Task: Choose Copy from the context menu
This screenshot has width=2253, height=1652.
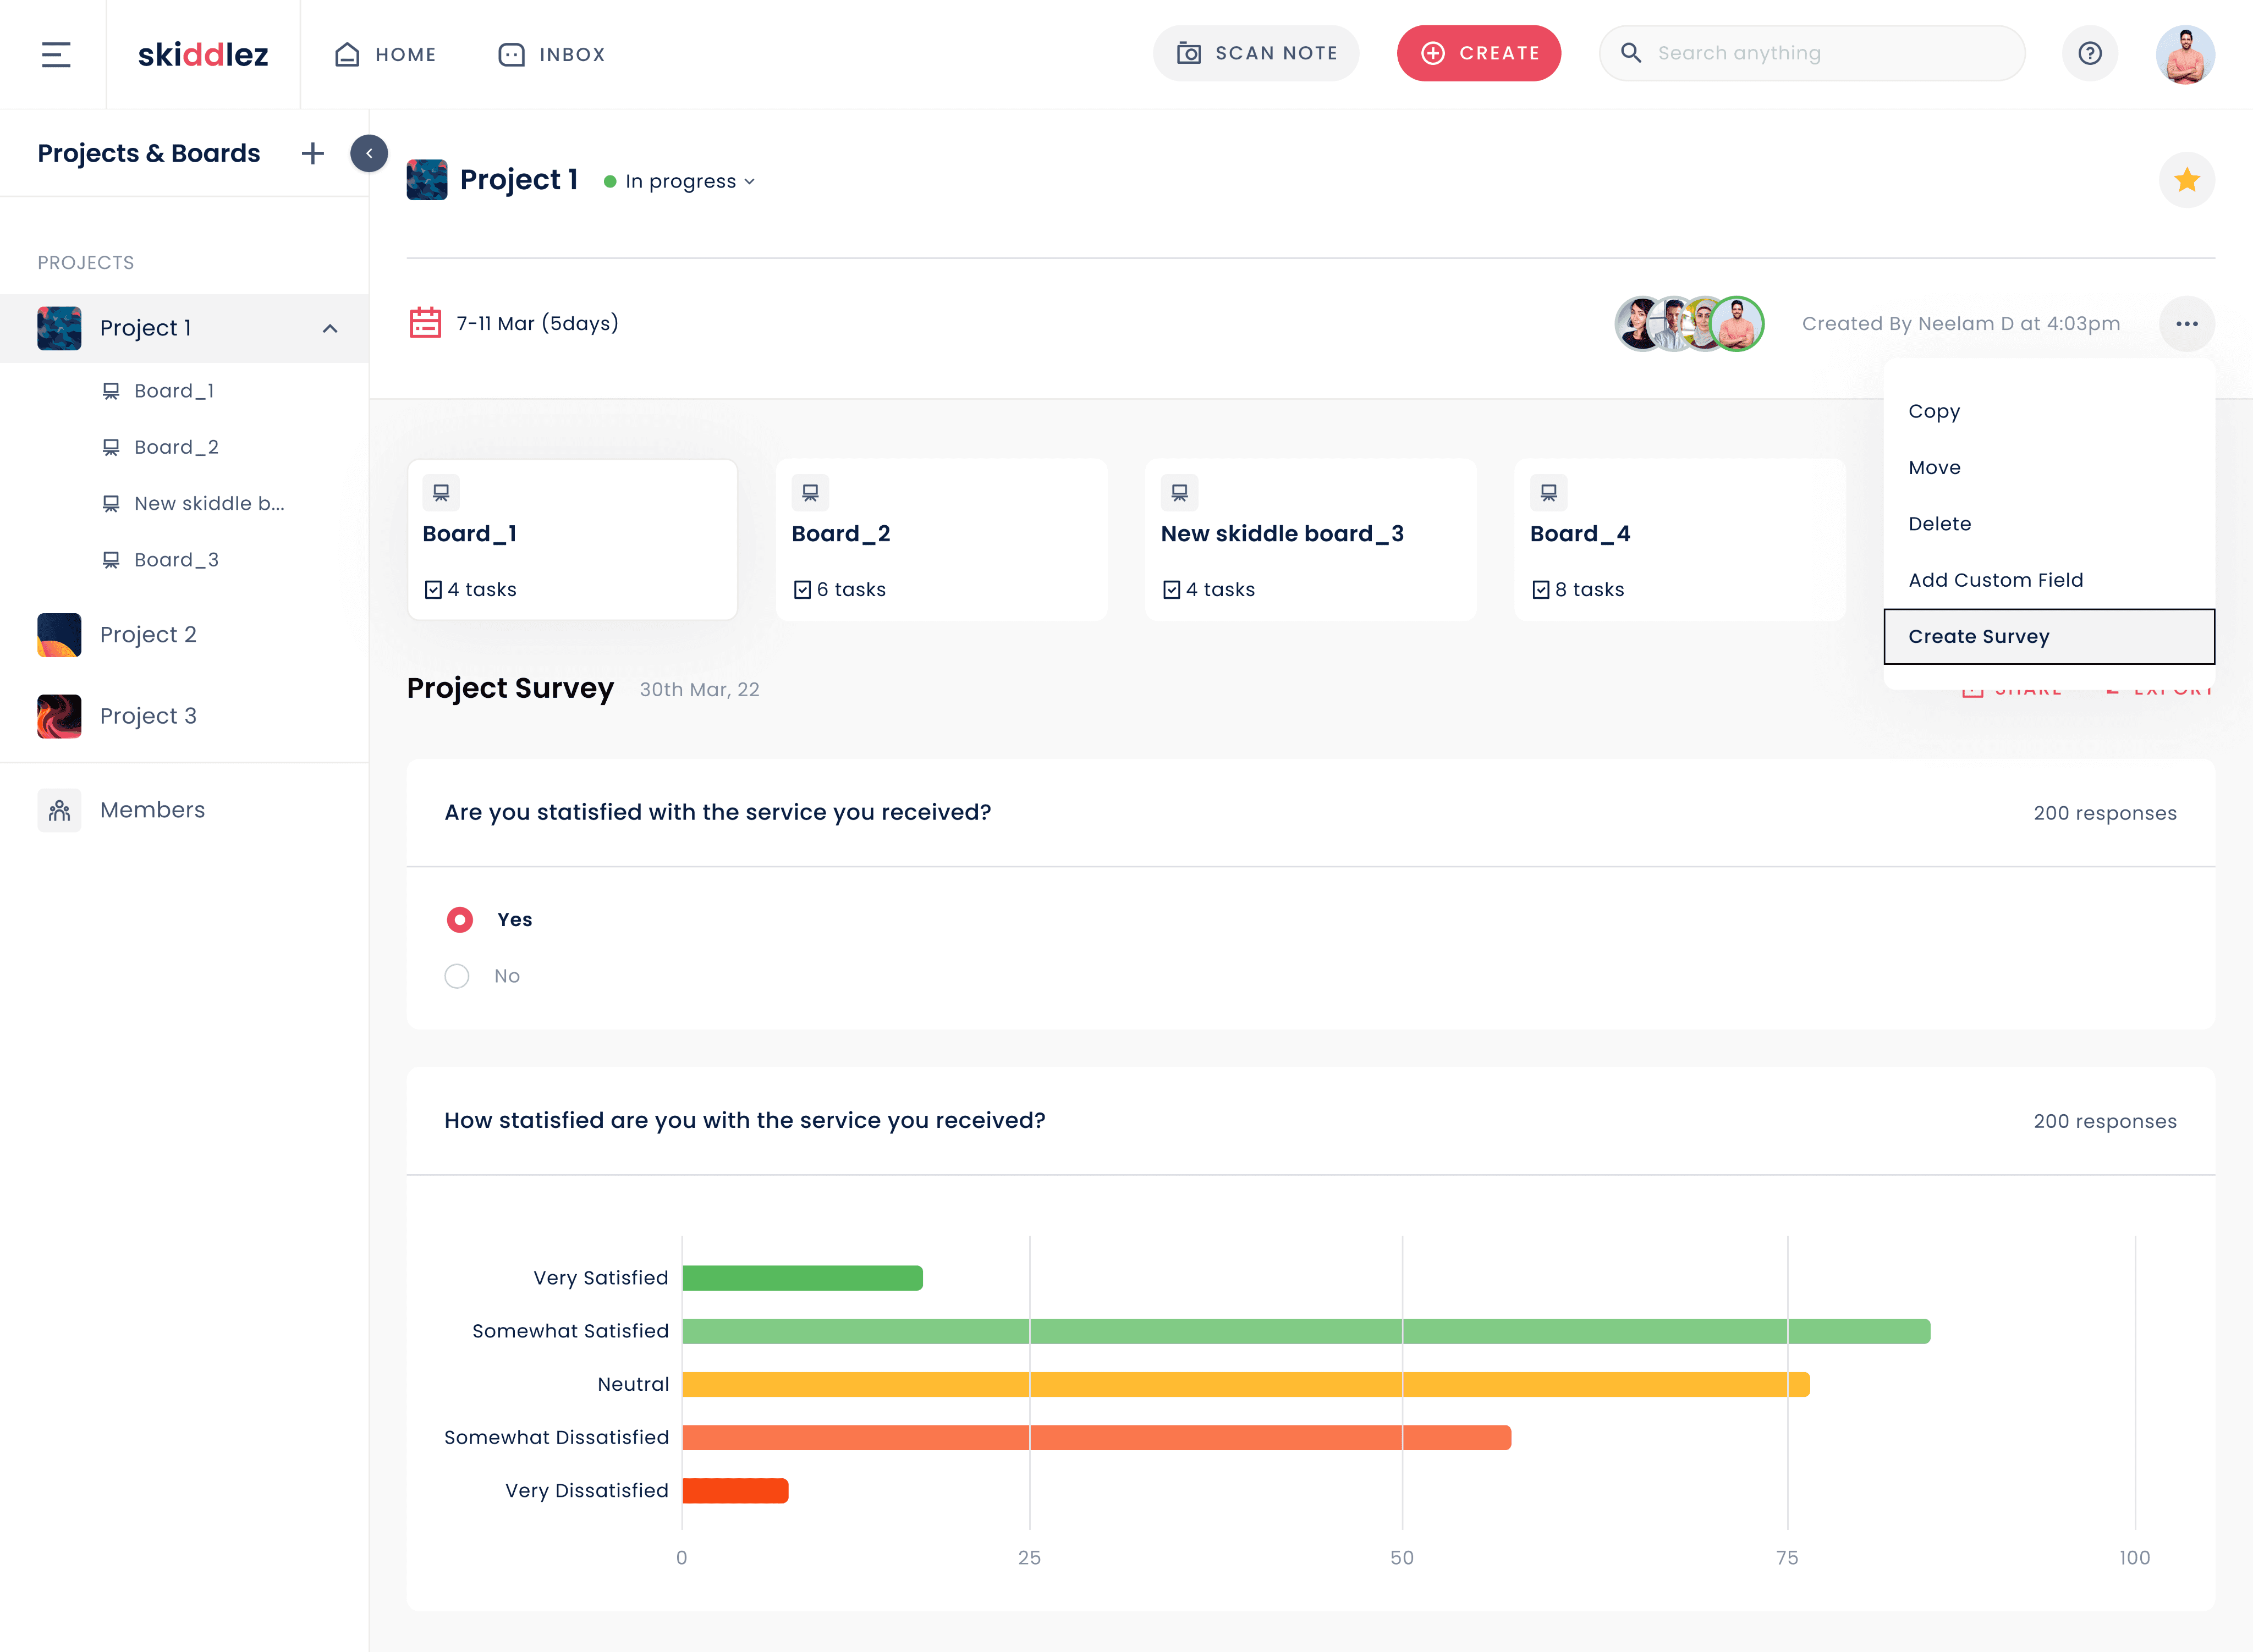Action: tap(2049, 411)
